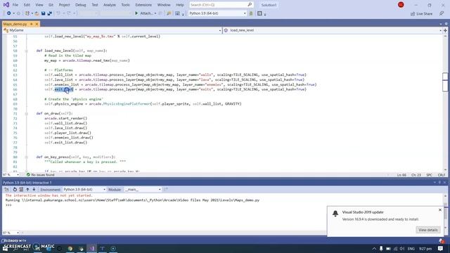Click the notification bell icon
This screenshot has height=253, width=450.
[335, 214]
